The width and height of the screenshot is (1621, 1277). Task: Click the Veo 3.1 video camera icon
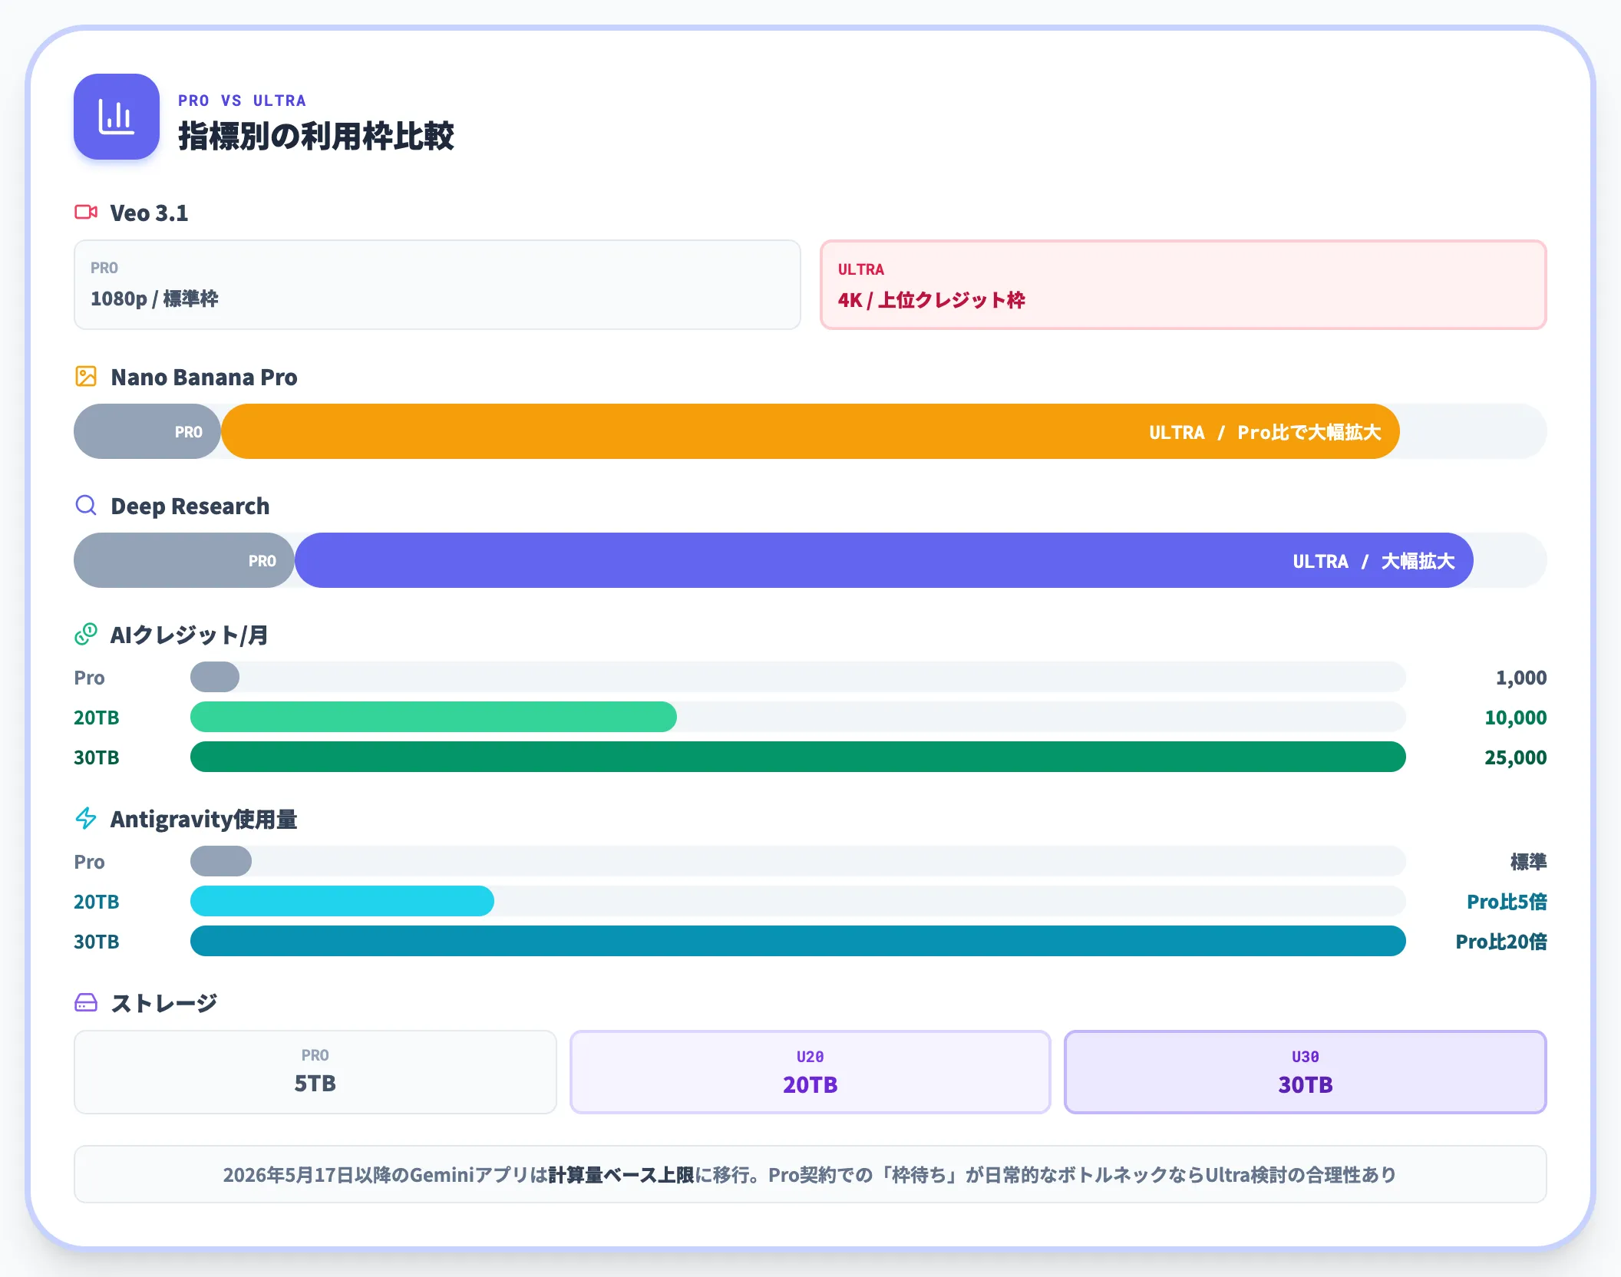tap(86, 212)
